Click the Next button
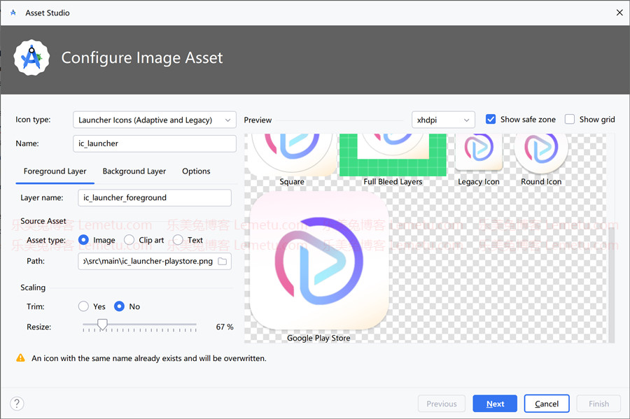 [494, 404]
